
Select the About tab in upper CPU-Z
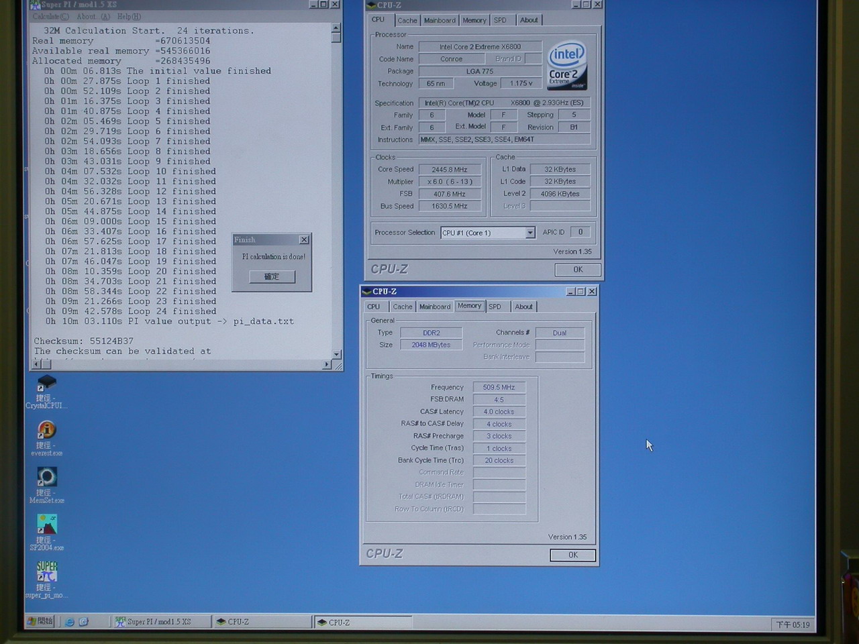click(x=529, y=20)
